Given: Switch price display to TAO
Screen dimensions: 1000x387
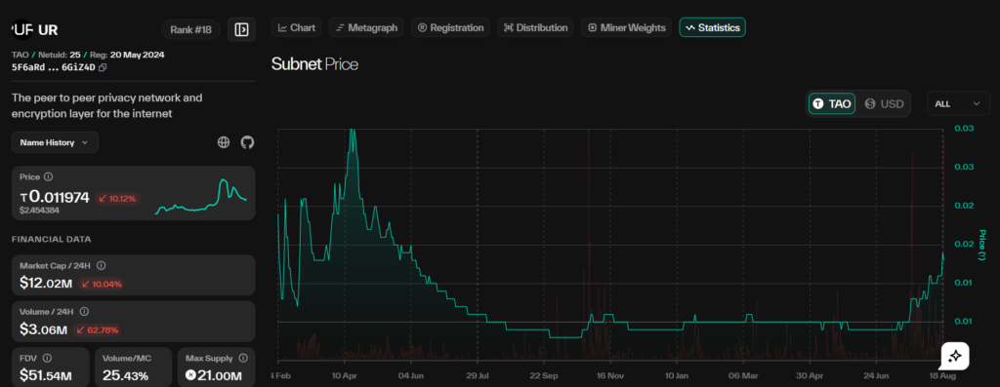Looking at the screenshot, I should tap(832, 103).
